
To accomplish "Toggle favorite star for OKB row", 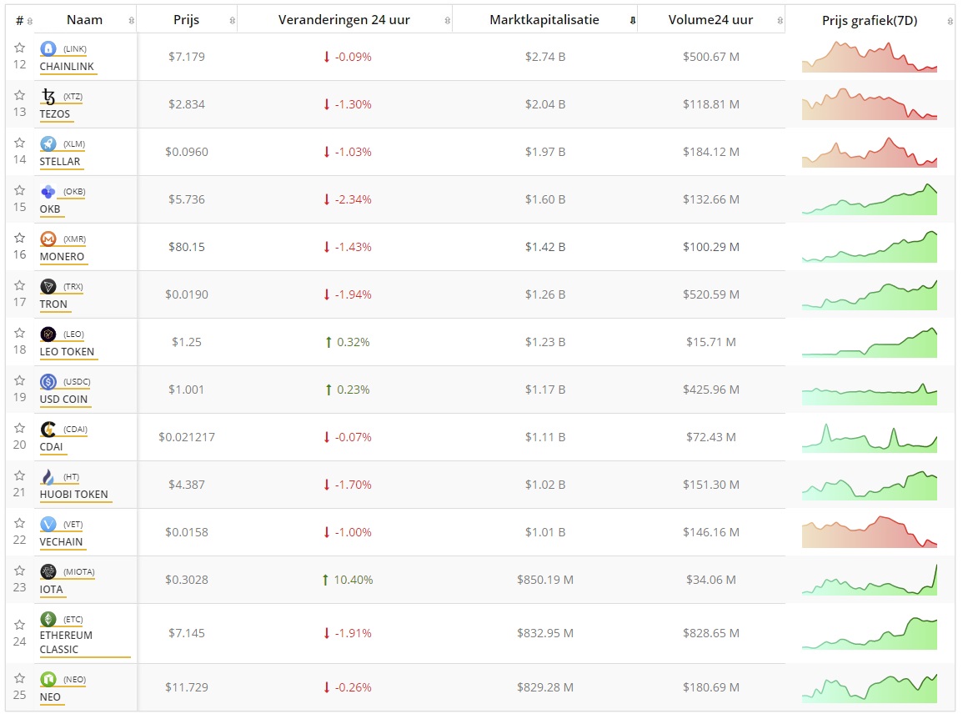I will click(20, 191).
